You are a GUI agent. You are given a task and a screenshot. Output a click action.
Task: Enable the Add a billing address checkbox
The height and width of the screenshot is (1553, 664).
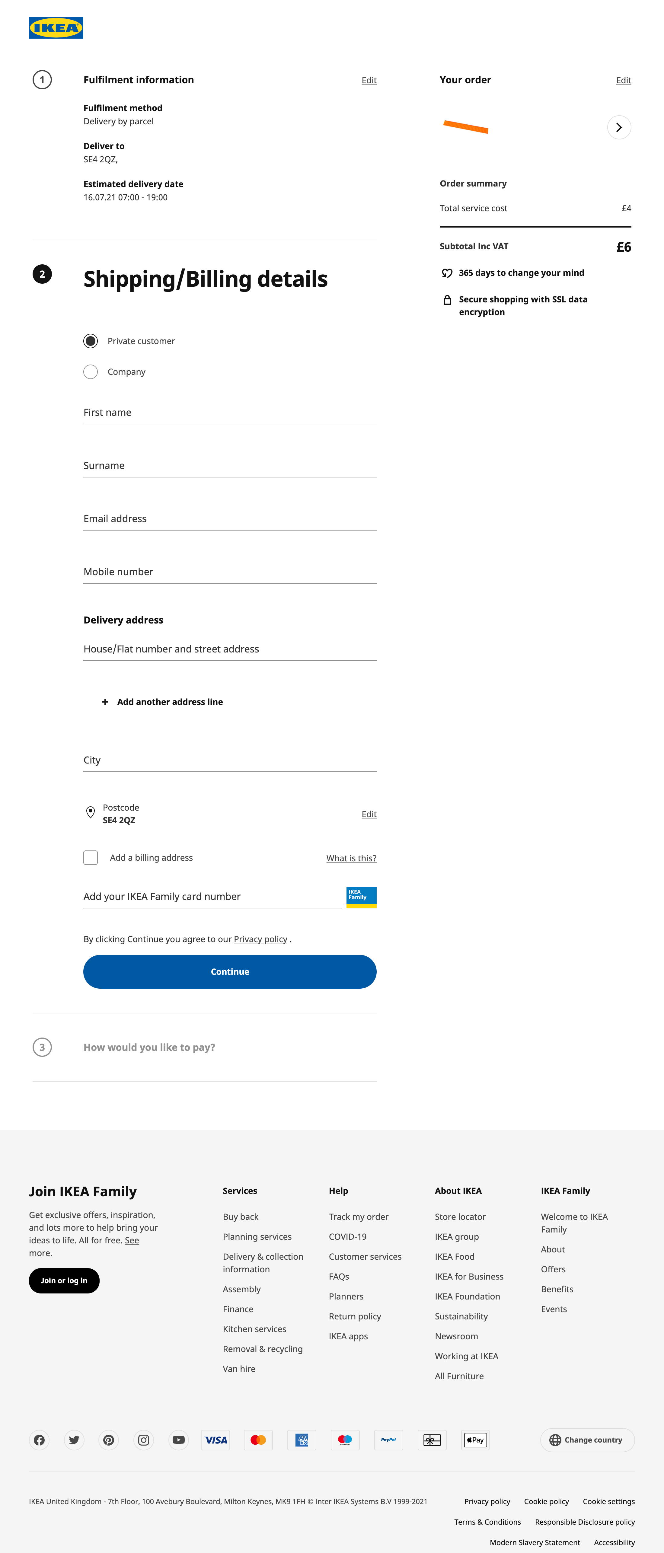pyautogui.click(x=91, y=857)
